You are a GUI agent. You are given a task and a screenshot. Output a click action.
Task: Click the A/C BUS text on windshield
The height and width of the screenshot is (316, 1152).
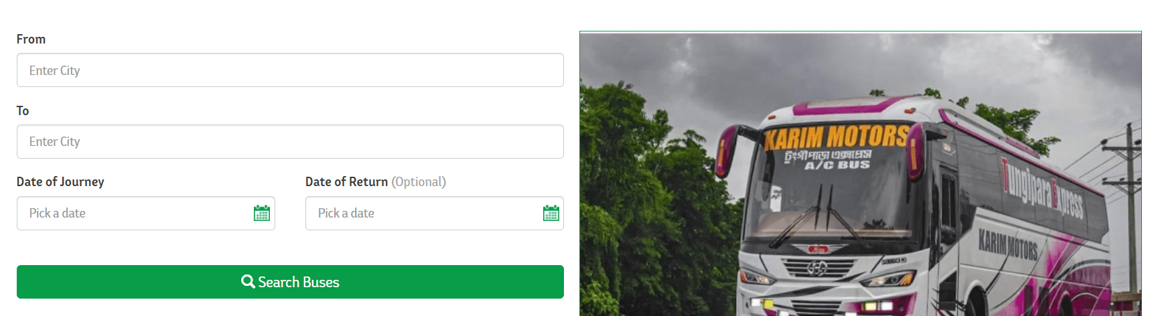coord(837,165)
